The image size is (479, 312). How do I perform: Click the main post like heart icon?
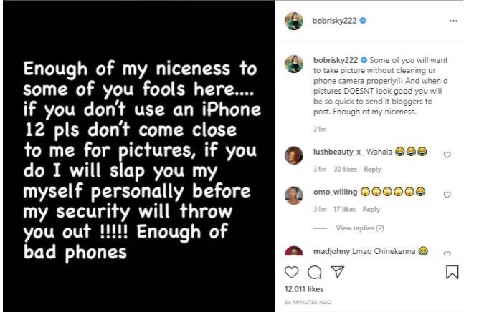(x=292, y=272)
